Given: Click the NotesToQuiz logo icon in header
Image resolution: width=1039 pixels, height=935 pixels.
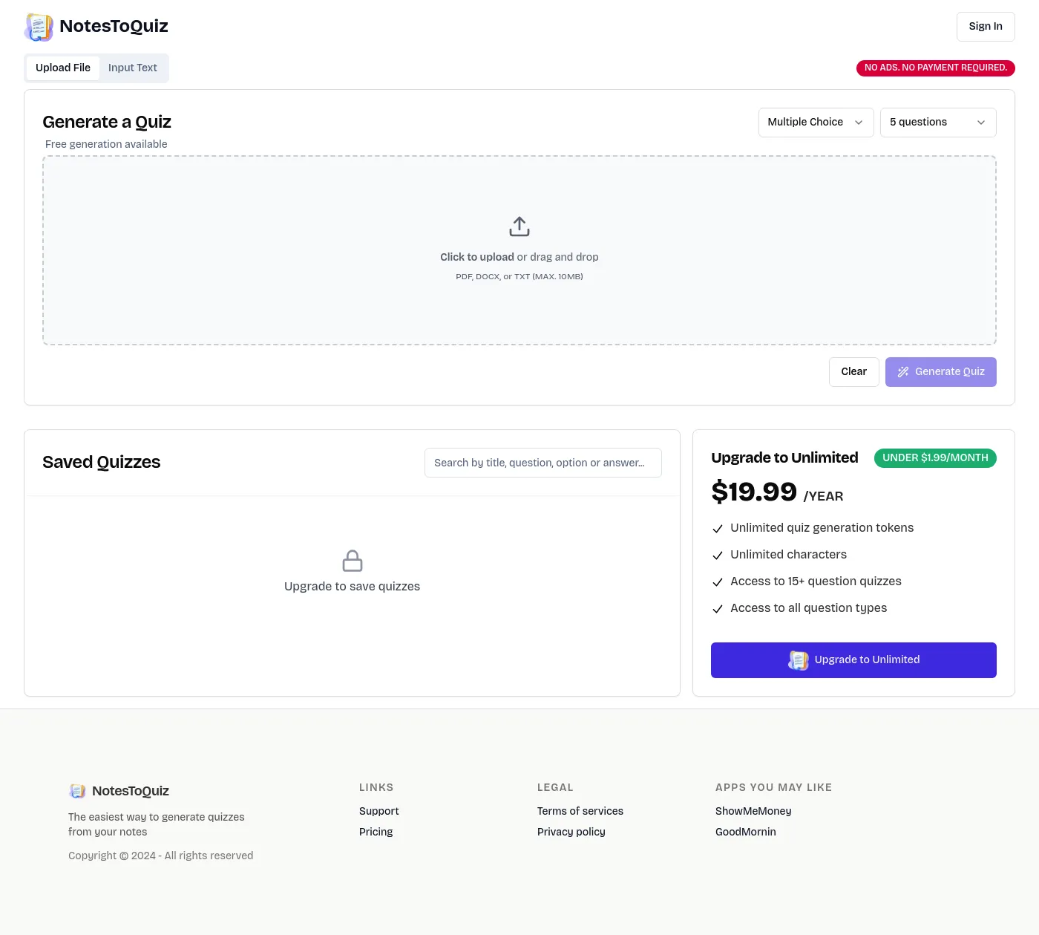Looking at the screenshot, I should pyautogui.click(x=39, y=27).
